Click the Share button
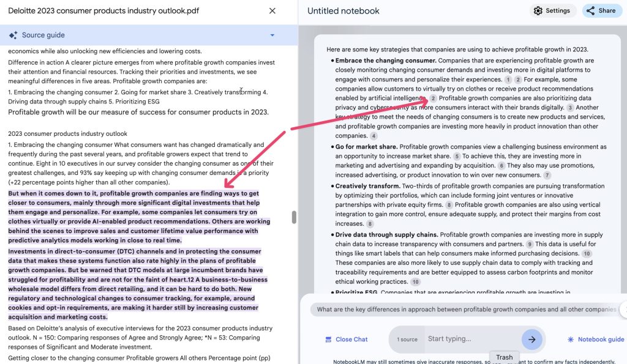The height and width of the screenshot is (364, 627). (601, 10)
